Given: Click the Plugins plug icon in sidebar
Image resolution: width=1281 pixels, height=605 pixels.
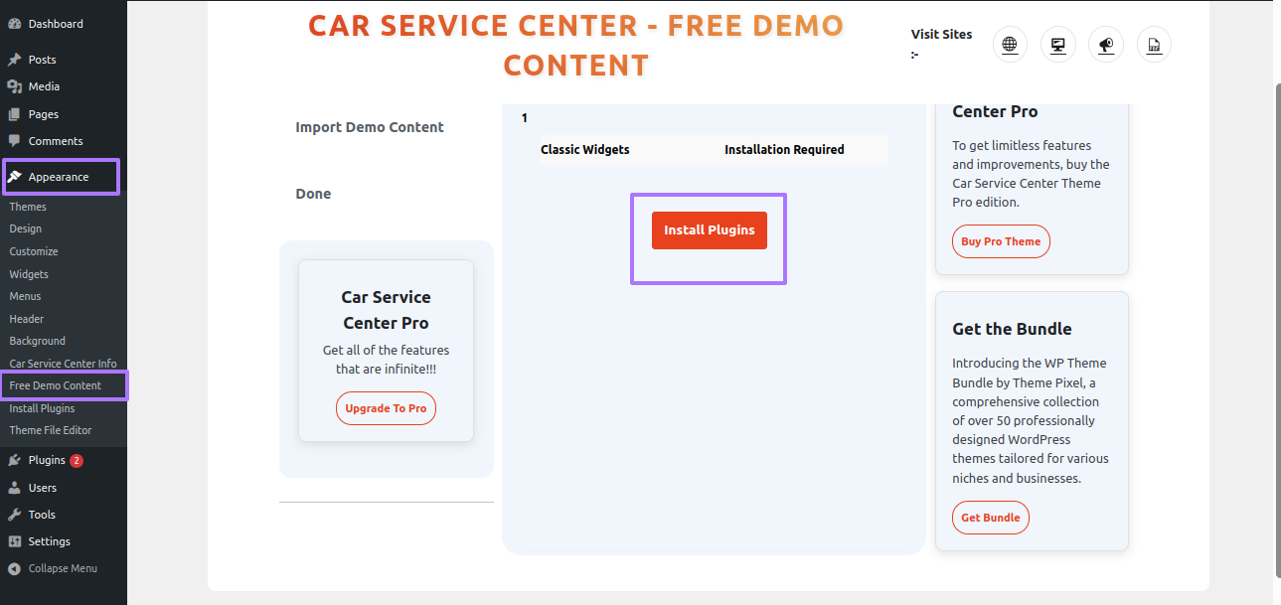Looking at the screenshot, I should (15, 460).
